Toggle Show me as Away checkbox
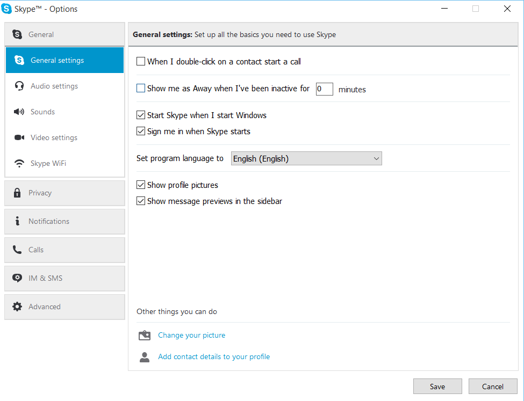The image size is (524, 401). point(141,89)
